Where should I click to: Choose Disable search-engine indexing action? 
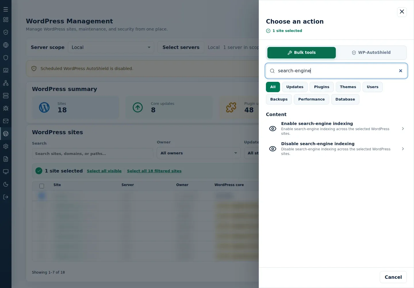[x=336, y=149]
